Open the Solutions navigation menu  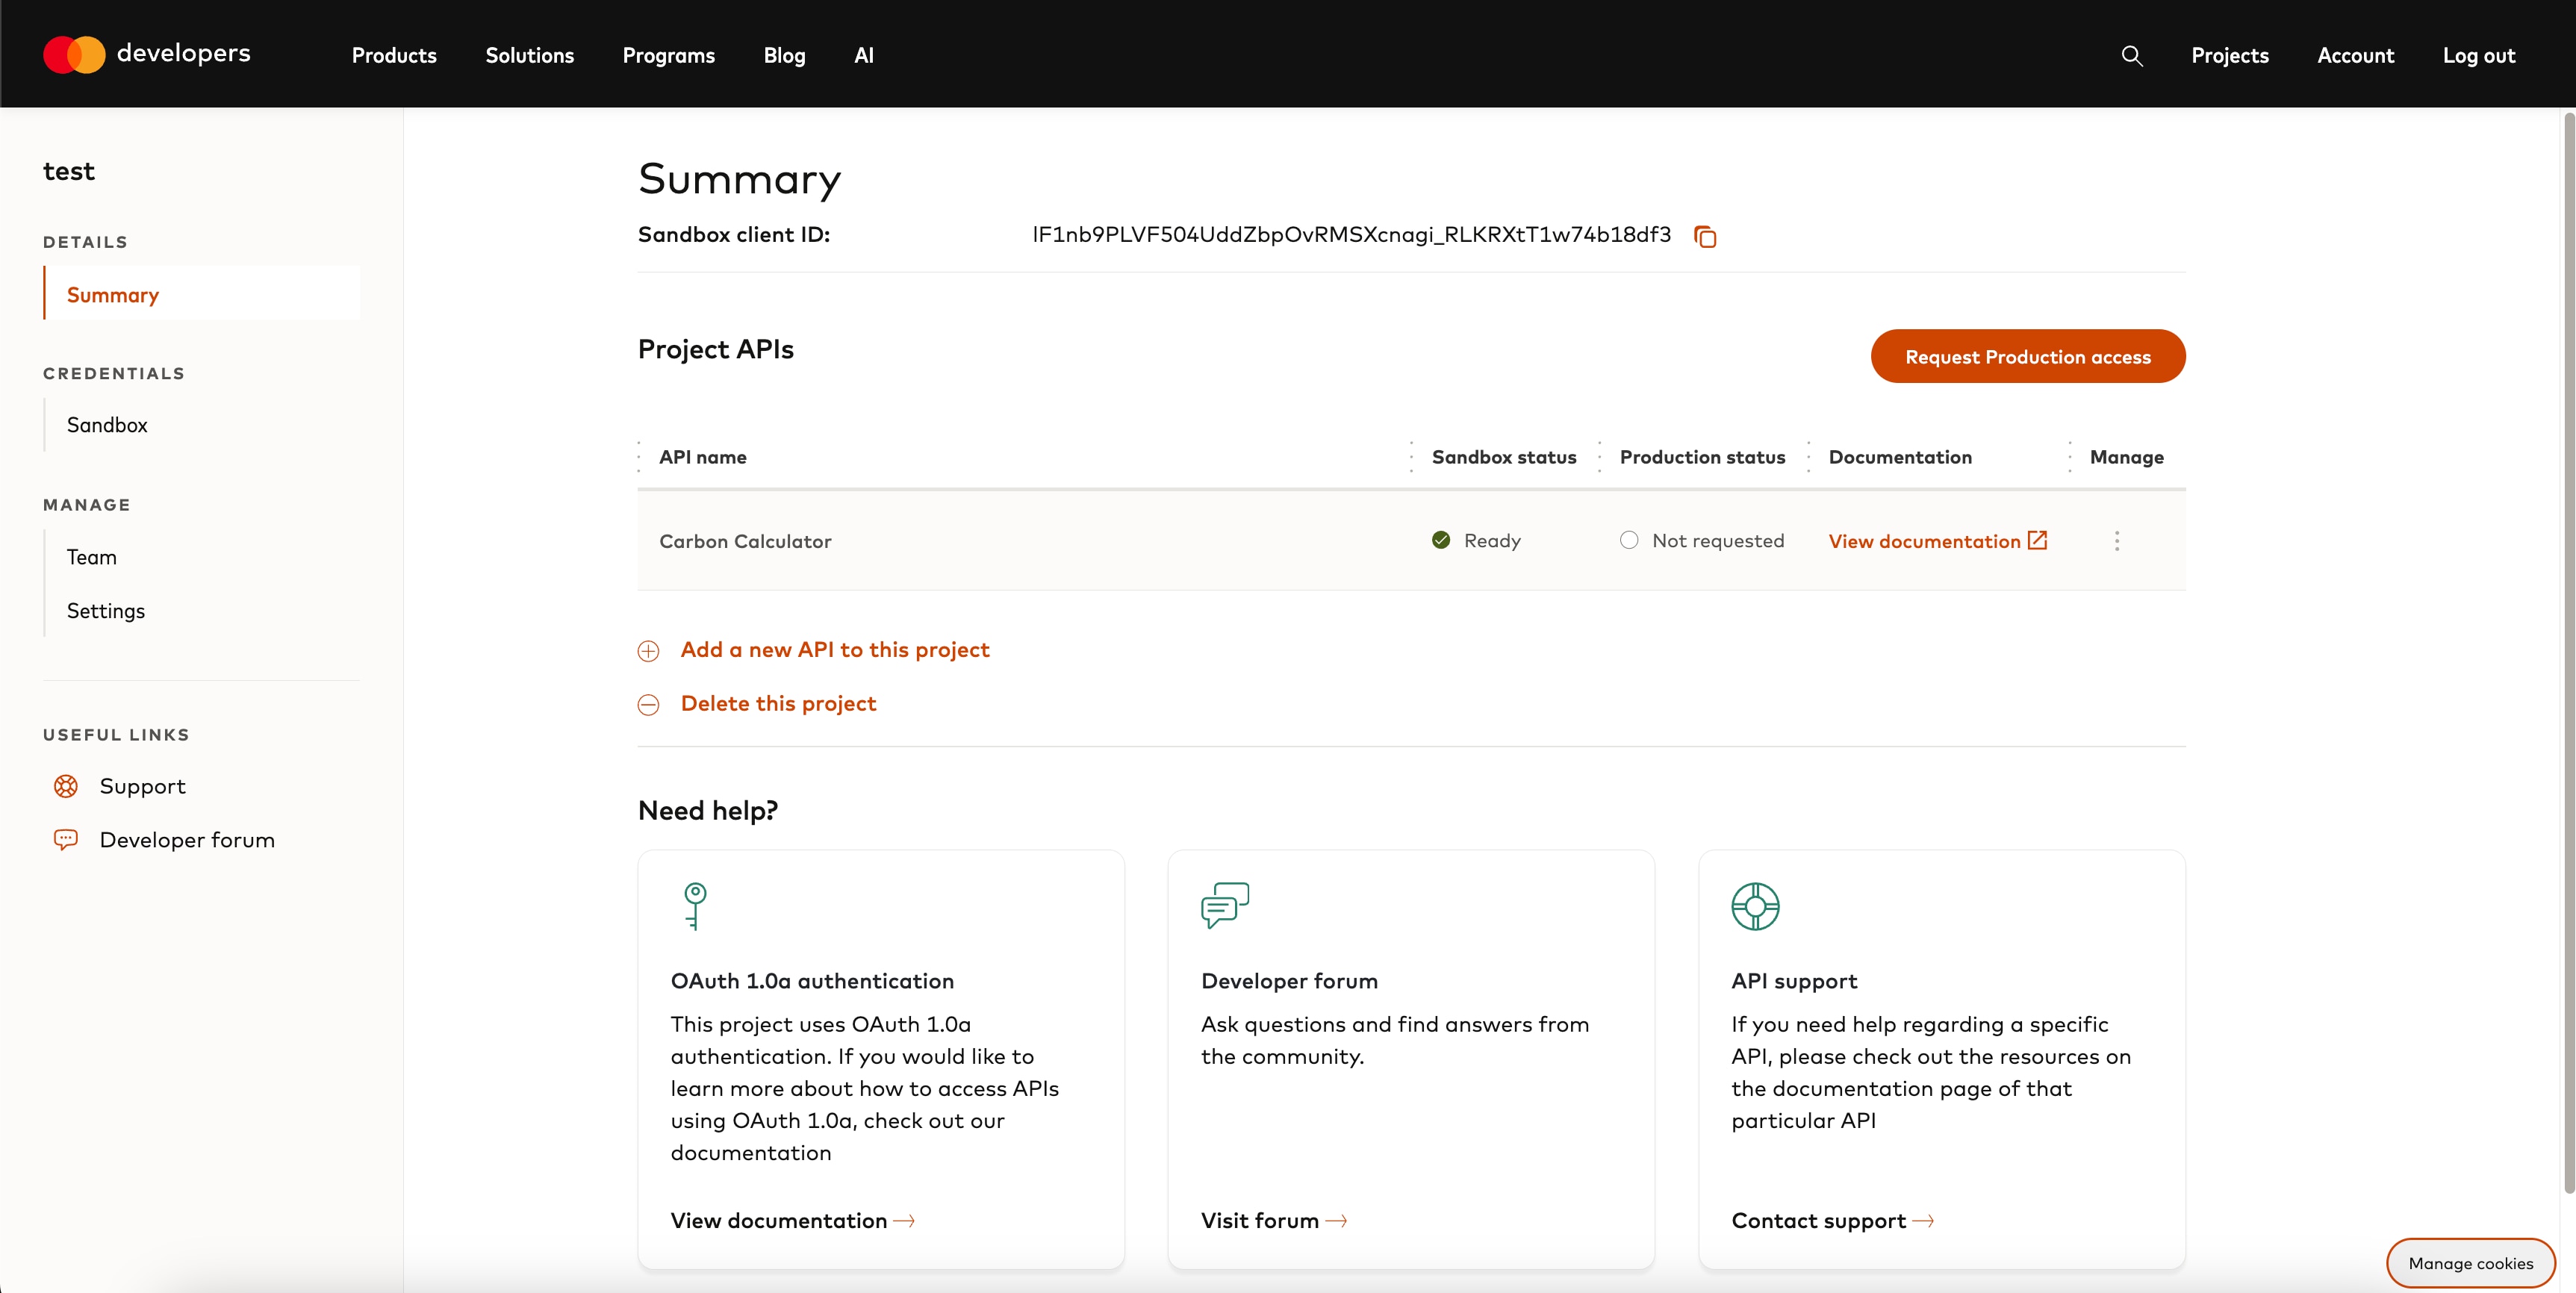(x=529, y=56)
